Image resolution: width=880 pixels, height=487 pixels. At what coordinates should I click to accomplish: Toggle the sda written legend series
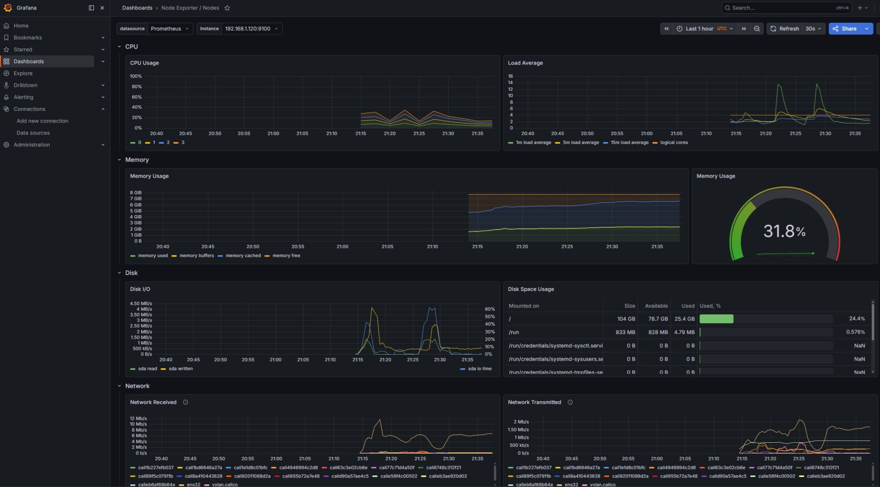pyautogui.click(x=177, y=369)
